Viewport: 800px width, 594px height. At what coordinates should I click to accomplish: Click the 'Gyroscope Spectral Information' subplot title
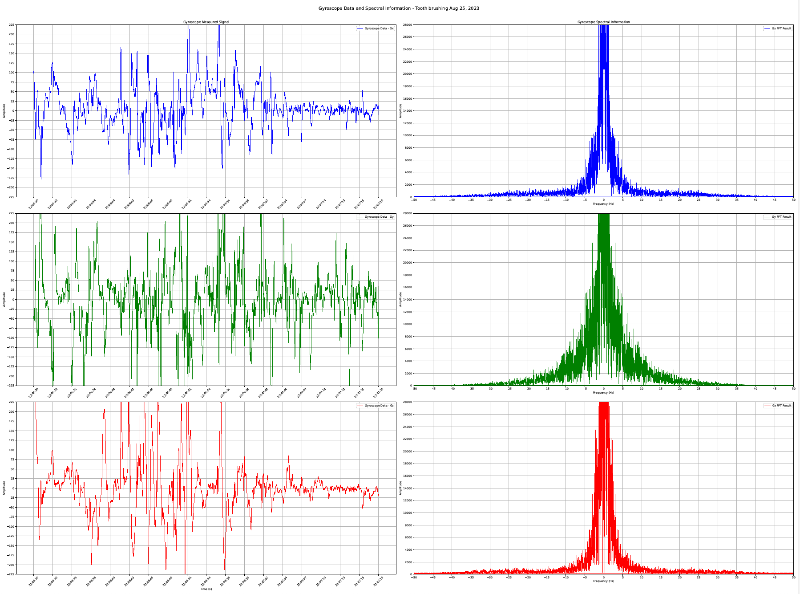click(x=603, y=22)
